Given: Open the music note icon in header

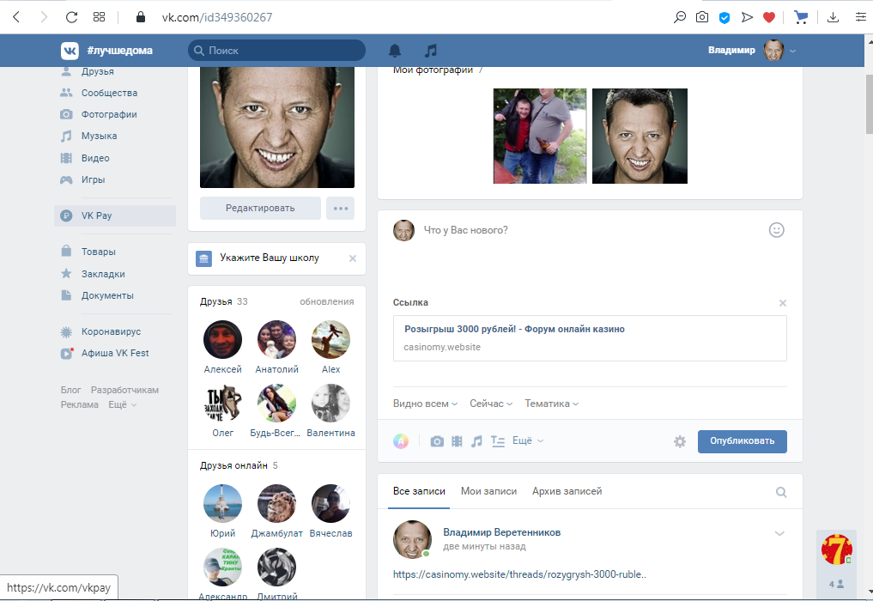Looking at the screenshot, I should (x=431, y=51).
